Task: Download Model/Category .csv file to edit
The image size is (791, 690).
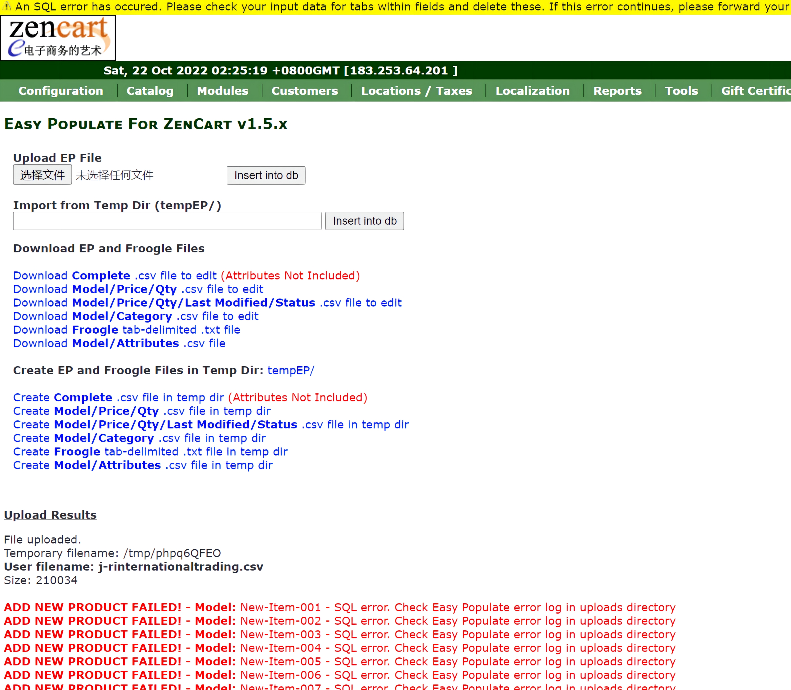Action: pyautogui.click(x=136, y=316)
